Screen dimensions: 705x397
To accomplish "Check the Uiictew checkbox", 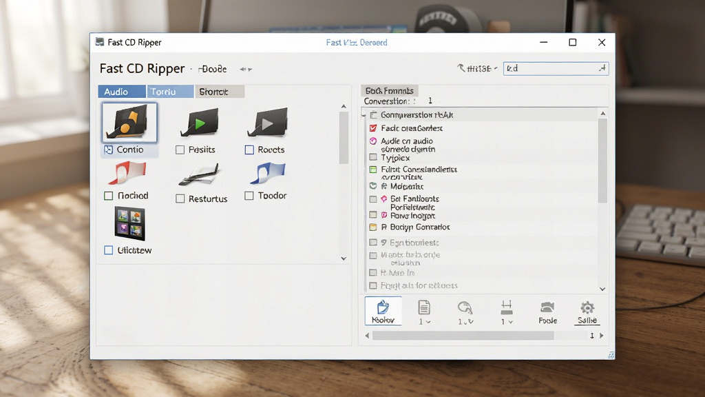I will [108, 250].
